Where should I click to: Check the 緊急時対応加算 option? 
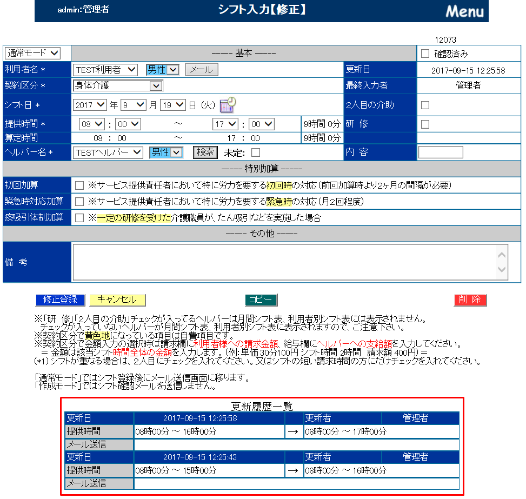[79, 202]
